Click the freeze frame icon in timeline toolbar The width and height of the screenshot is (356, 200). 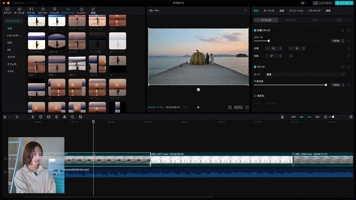pyautogui.click(x=48, y=117)
